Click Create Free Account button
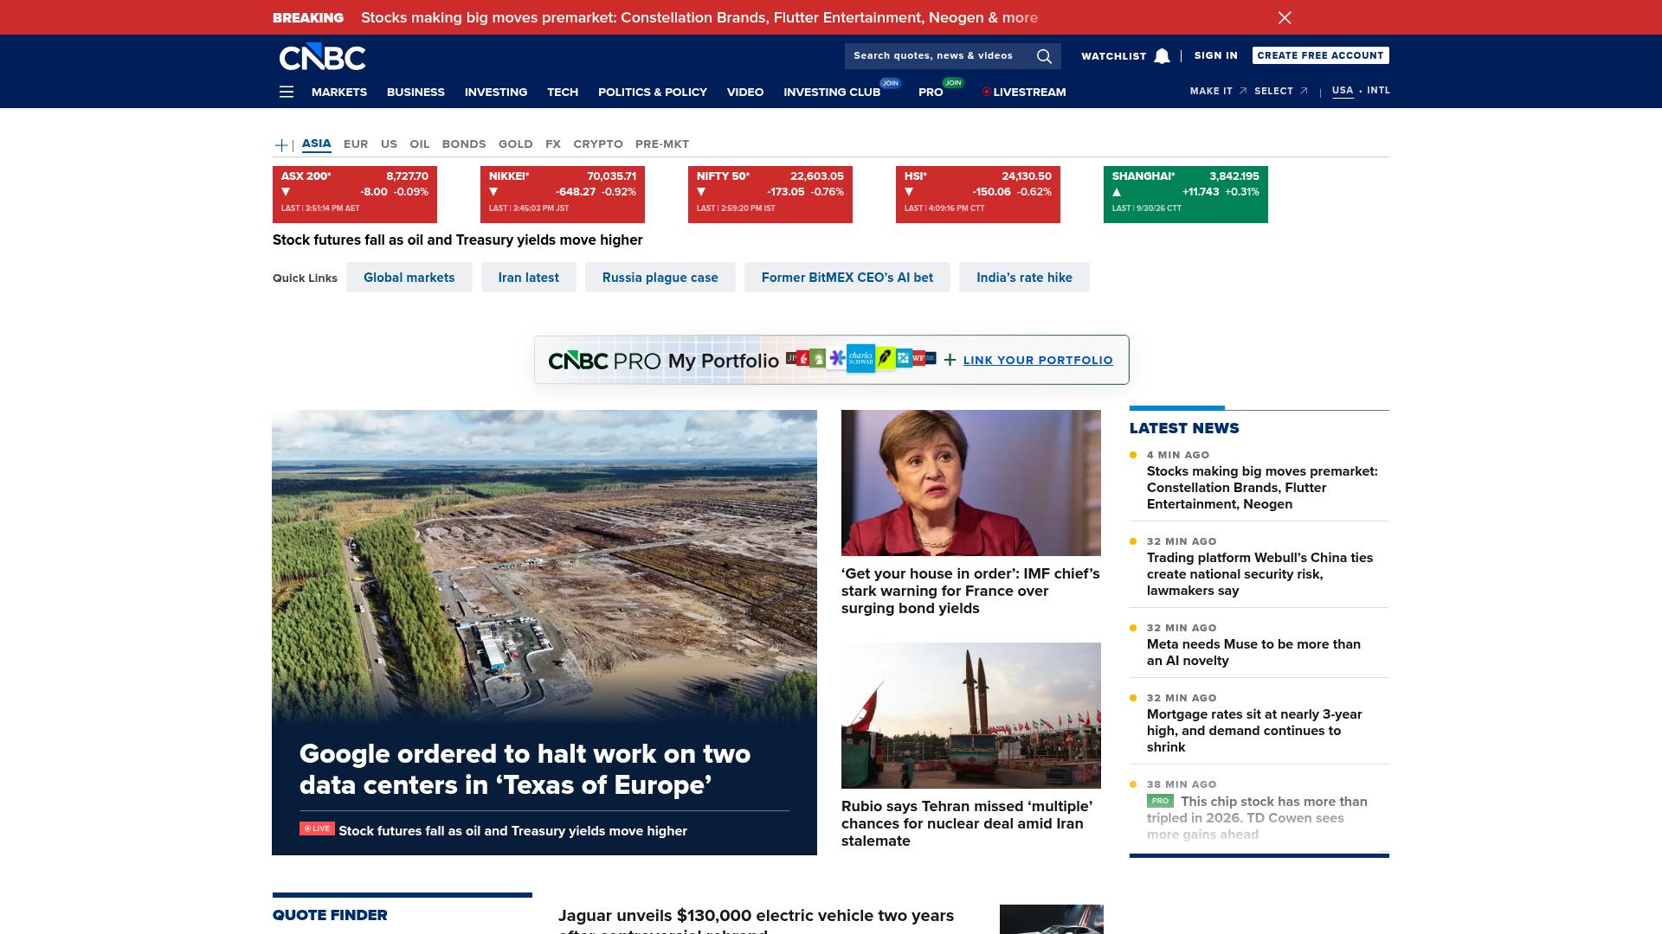Screen dimensions: 1662x934 [1320, 55]
